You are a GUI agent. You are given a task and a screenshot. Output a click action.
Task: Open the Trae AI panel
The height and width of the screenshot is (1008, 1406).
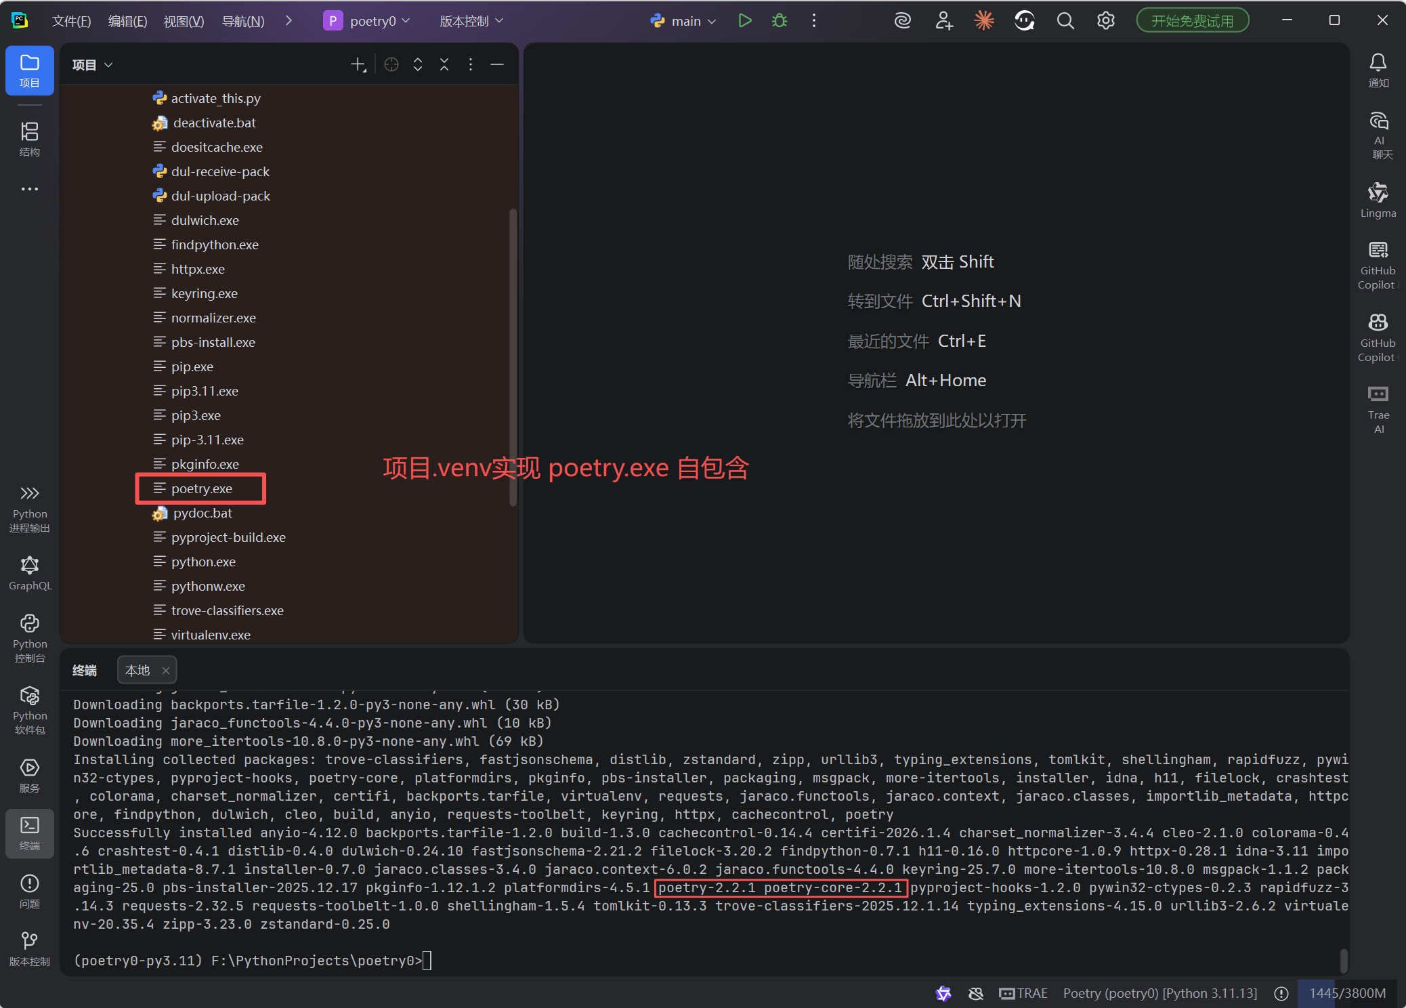click(x=1378, y=408)
